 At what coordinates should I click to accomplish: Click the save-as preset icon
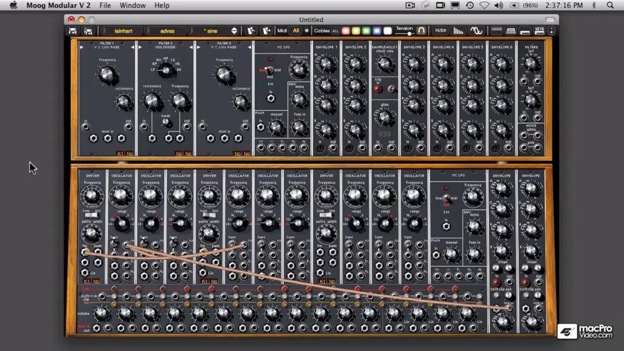[x=88, y=31]
